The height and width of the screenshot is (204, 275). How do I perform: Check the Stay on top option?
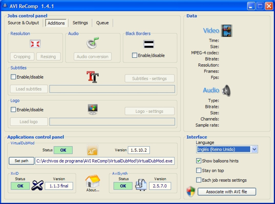coord(199,170)
